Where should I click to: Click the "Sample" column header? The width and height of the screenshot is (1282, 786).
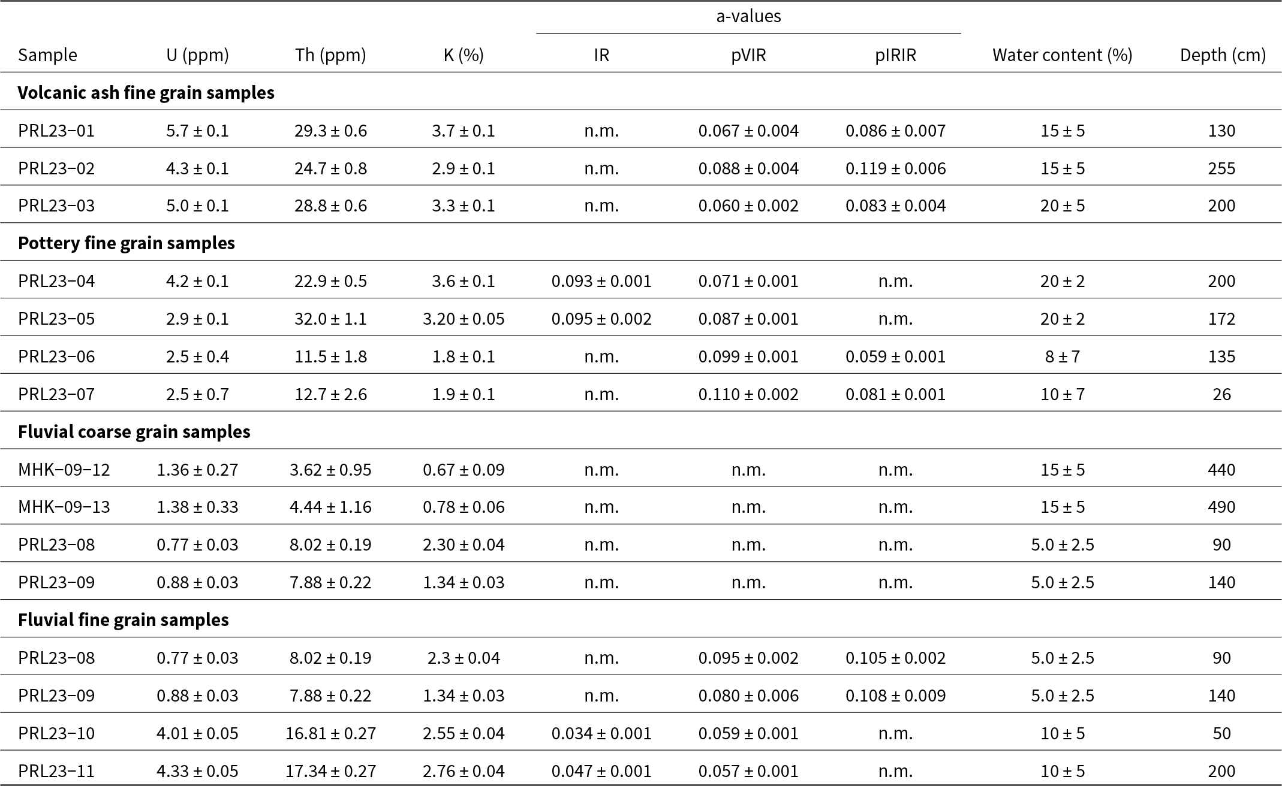pos(47,55)
